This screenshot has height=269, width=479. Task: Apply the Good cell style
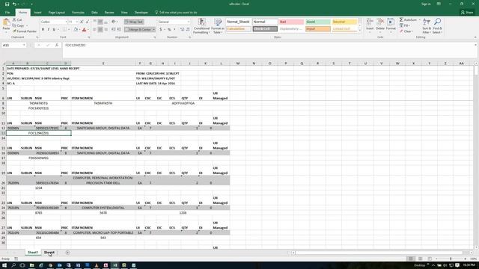(317, 22)
